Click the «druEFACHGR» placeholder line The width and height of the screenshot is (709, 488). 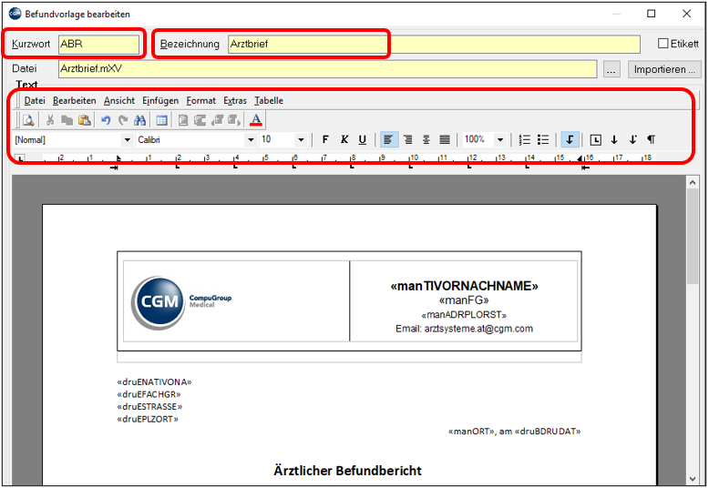pyautogui.click(x=149, y=394)
